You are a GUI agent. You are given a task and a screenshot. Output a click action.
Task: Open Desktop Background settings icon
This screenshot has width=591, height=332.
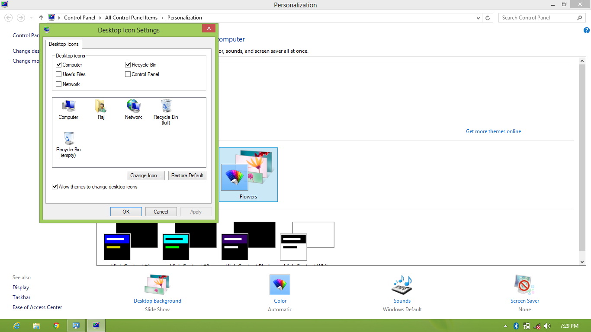[157, 285]
